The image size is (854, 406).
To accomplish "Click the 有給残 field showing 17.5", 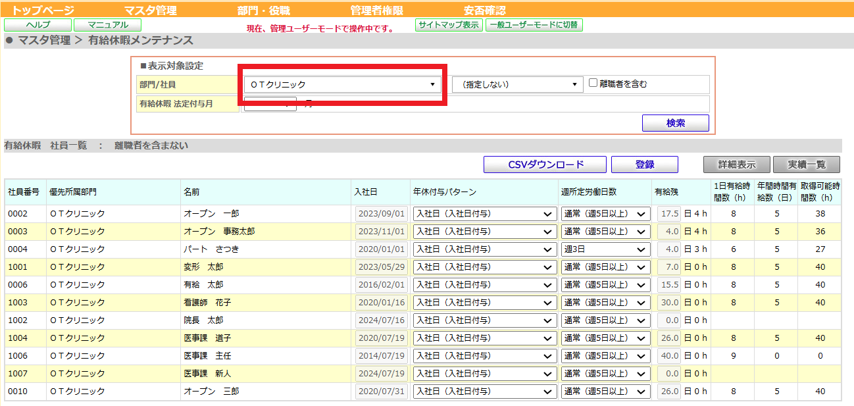I will click(x=669, y=214).
